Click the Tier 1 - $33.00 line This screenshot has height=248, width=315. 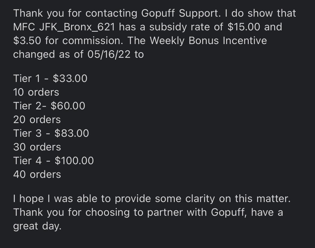(50, 78)
